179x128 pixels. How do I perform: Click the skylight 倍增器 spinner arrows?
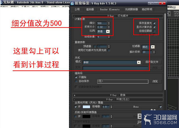[x=111, y=107]
